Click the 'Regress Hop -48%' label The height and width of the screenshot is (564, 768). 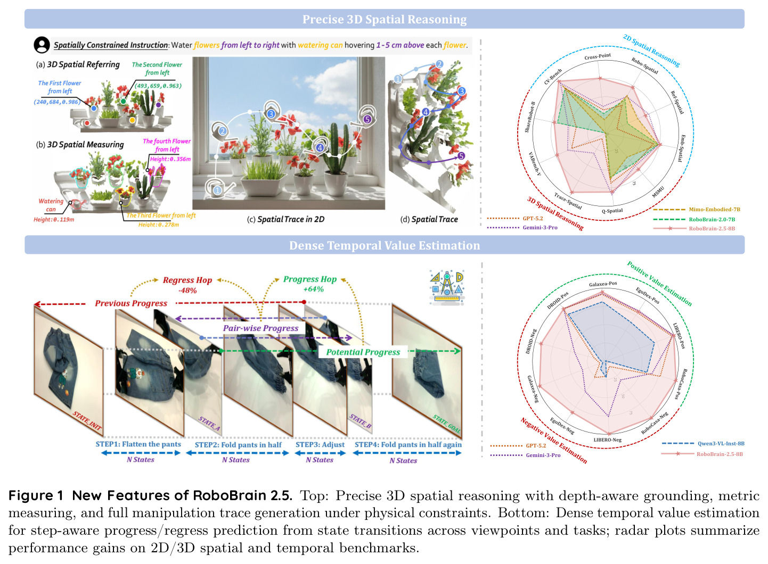187,285
